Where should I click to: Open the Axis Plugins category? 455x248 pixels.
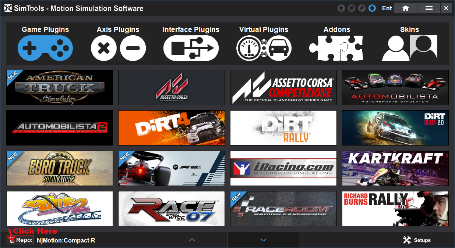(118, 43)
